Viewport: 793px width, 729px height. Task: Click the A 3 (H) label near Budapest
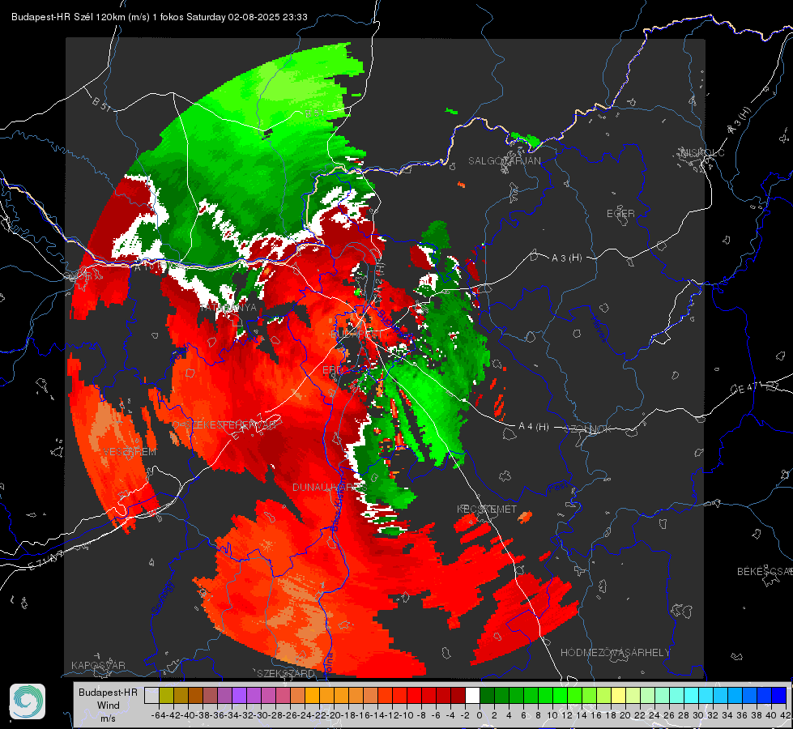(566, 258)
